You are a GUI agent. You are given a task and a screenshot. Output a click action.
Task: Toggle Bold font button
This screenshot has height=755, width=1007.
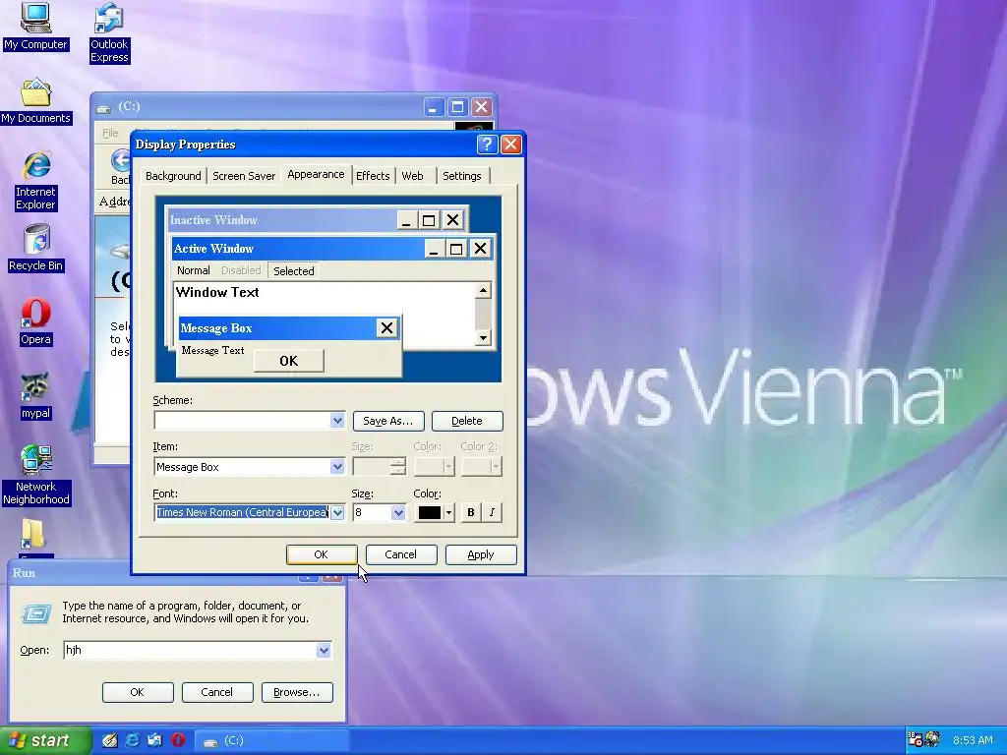(x=471, y=512)
